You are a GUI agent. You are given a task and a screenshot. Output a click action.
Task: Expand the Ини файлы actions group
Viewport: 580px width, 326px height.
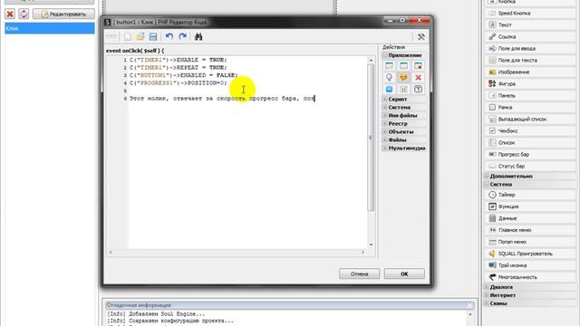(385, 115)
